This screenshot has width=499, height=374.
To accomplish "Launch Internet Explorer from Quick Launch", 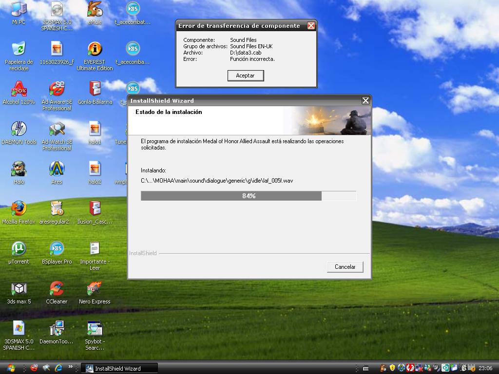I will pyautogui.click(x=58, y=368).
